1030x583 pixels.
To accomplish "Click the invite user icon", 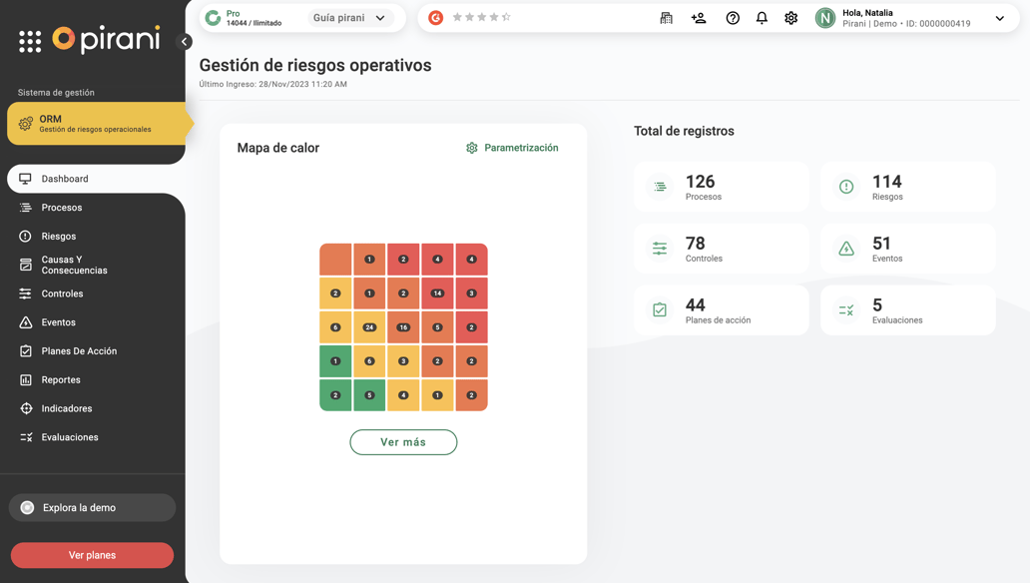I will (x=698, y=17).
